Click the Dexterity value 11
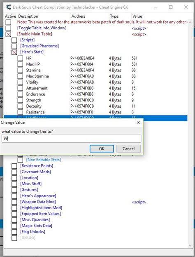Viewport: 195px width, 257px height. [133, 106]
